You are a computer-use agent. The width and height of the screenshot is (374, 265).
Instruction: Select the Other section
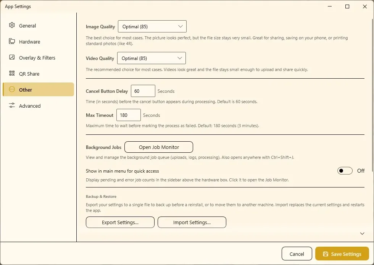(x=38, y=89)
